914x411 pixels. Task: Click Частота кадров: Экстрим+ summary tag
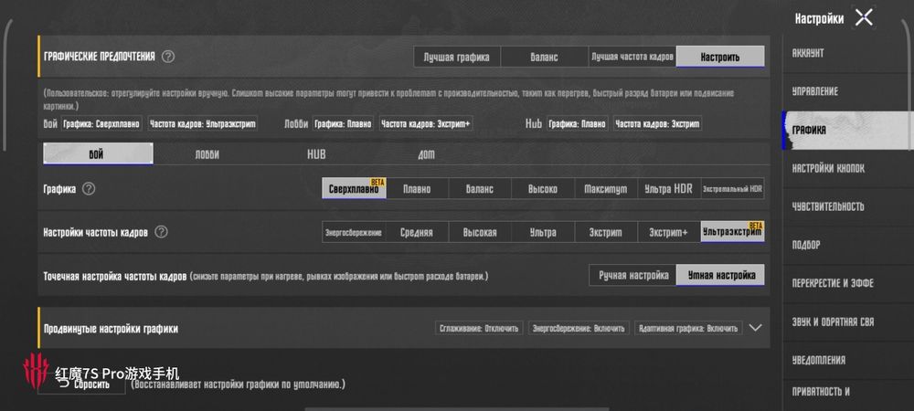pos(426,124)
